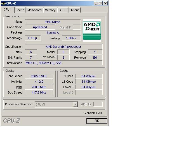Open the About tab

75,10
